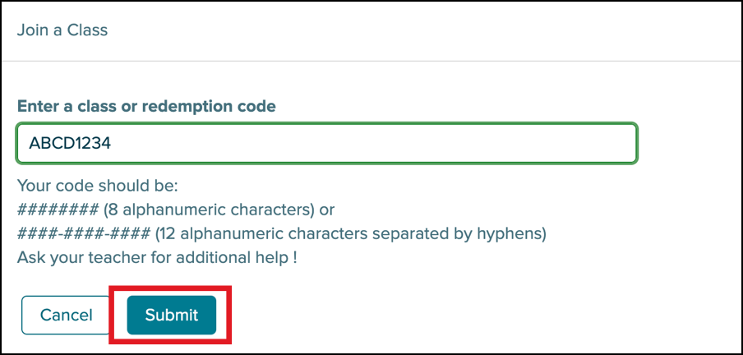Click empty space at right end of code field
The image size is (743, 355).
coord(575,143)
